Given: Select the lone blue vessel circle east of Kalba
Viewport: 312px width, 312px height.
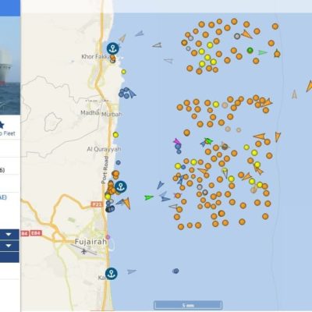Looking at the screenshot, I should 175,271.
